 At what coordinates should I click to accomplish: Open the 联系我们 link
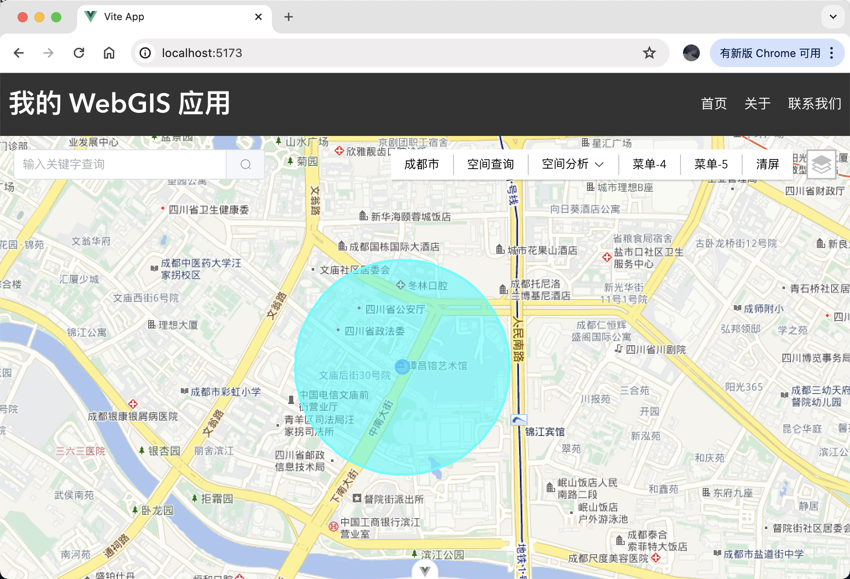coord(815,104)
